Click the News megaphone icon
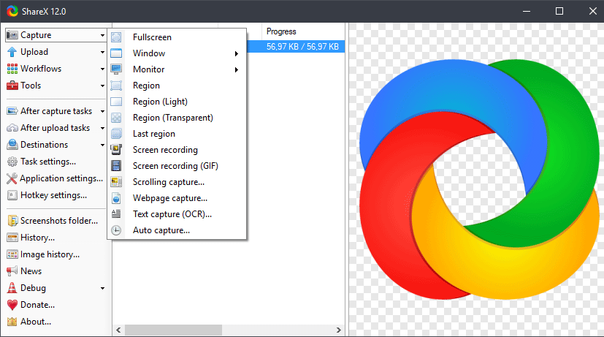 tap(12, 271)
